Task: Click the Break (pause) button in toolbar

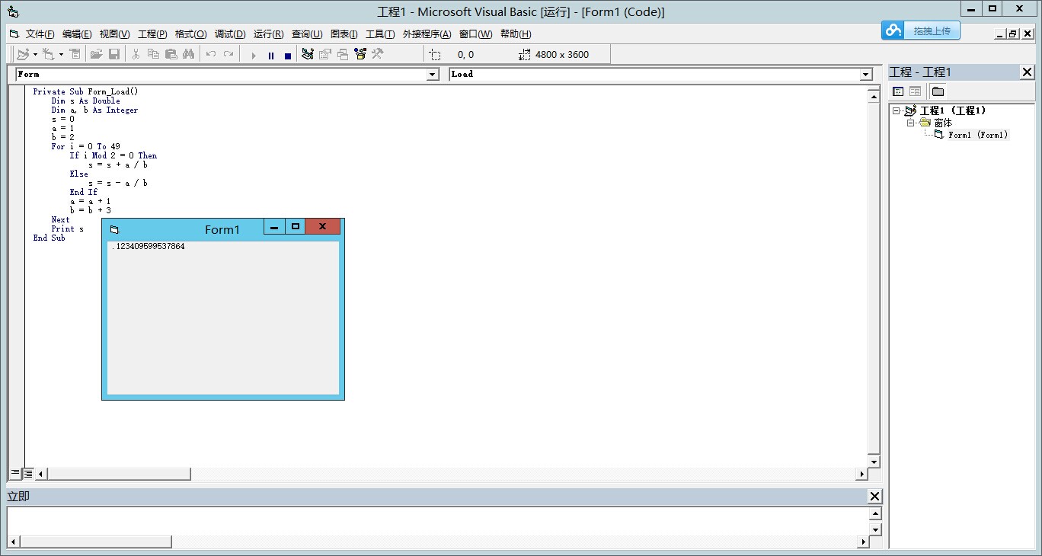Action: (271, 55)
